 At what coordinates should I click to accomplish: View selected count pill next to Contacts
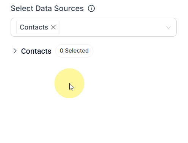[74, 51]
